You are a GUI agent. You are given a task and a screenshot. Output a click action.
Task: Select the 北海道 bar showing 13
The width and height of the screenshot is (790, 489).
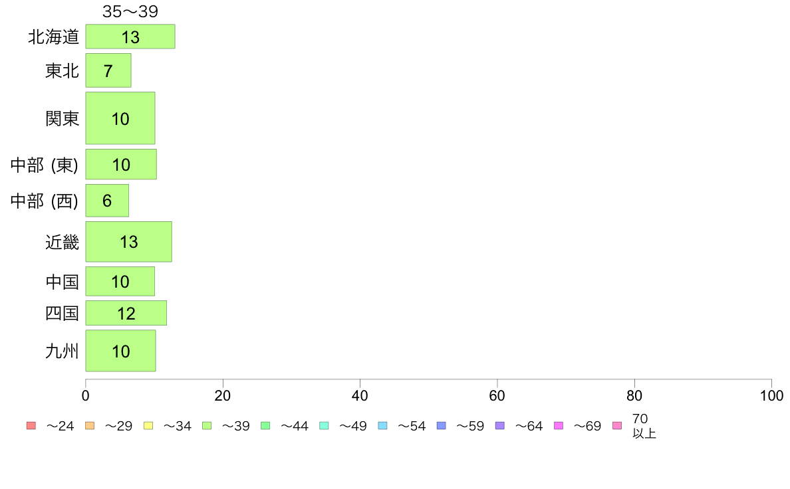click(x=130, y=37)
